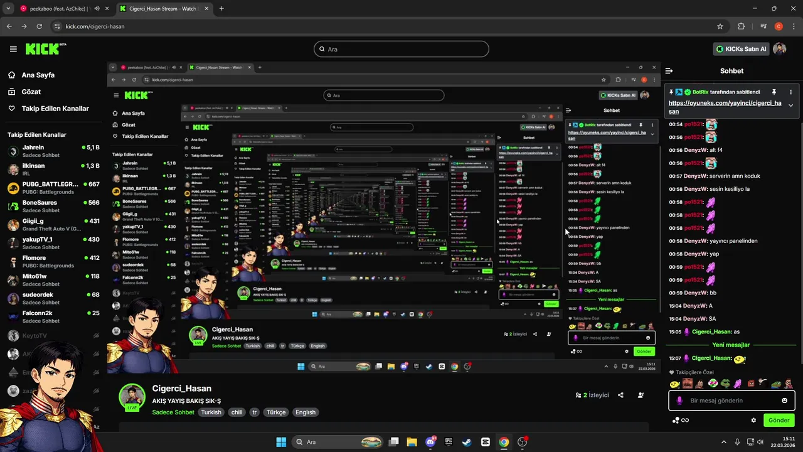
Task: Open the hamburger sidebar menu
Action: pyautogui.click(x=13, y=49)
